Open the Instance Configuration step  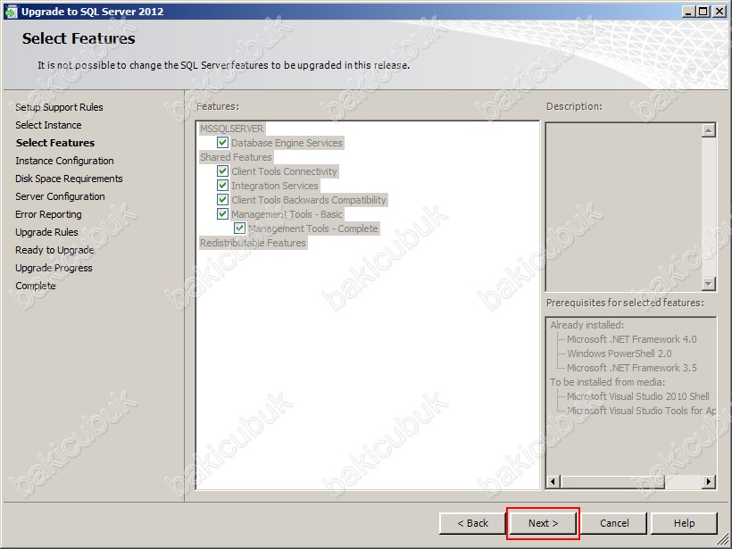64,161
